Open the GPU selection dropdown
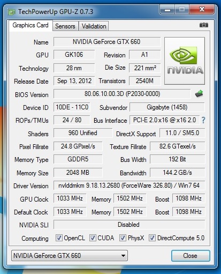This screenshot has height=274, width=221. [70, 256]
